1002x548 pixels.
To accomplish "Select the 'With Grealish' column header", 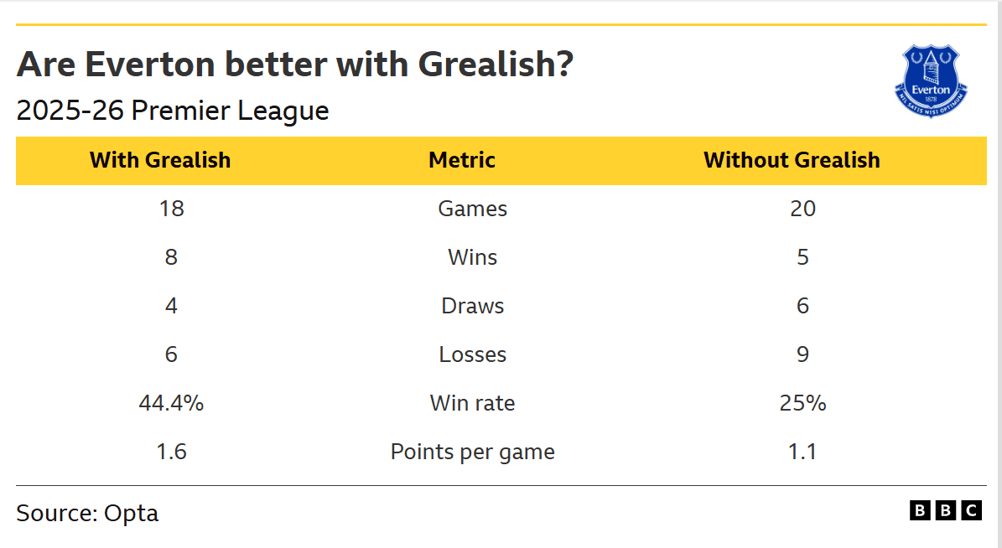I will pos(160,160).
